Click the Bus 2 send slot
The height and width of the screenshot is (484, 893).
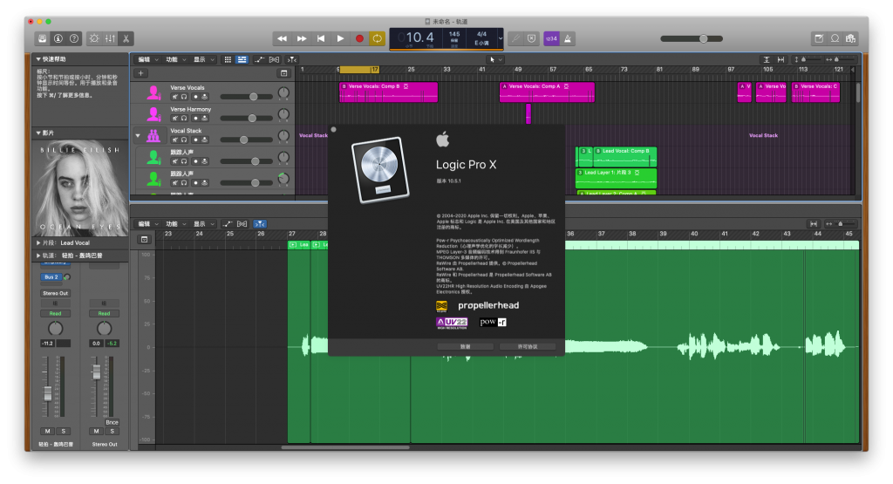point(51,277)
